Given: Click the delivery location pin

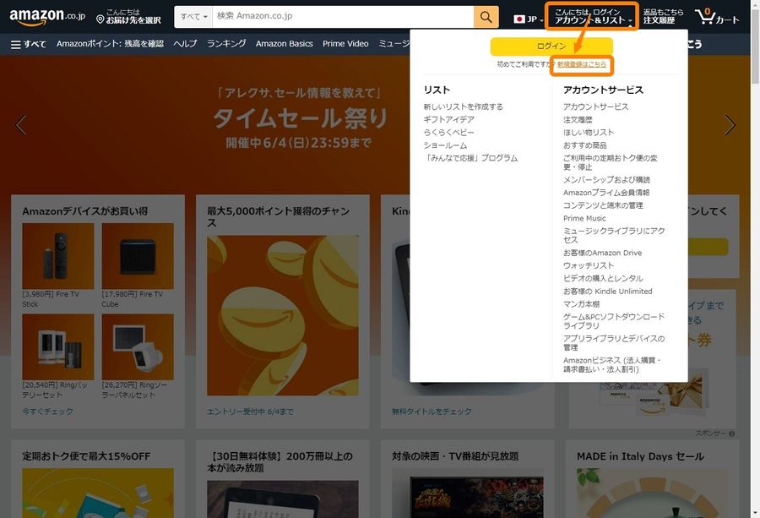Looking at the screenshot, I should (x=100, y=19).
